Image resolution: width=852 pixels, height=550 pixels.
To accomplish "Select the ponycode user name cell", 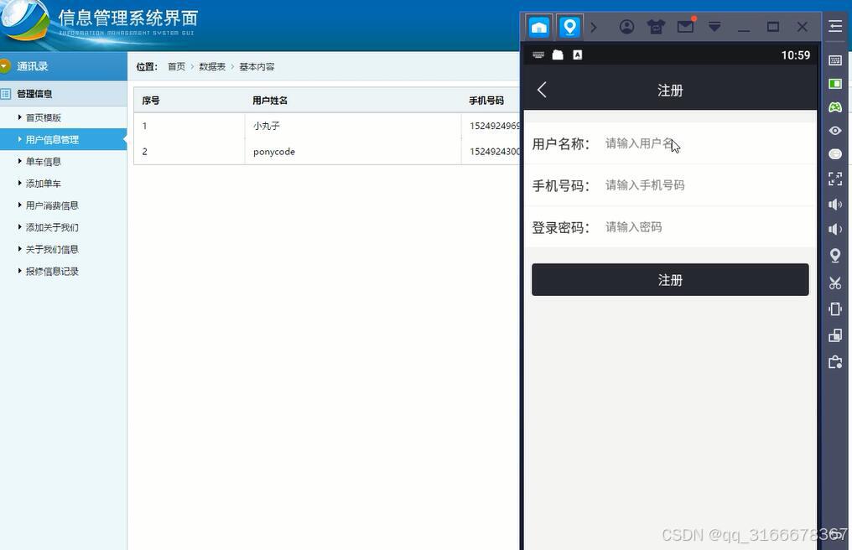I will (274, 152).
